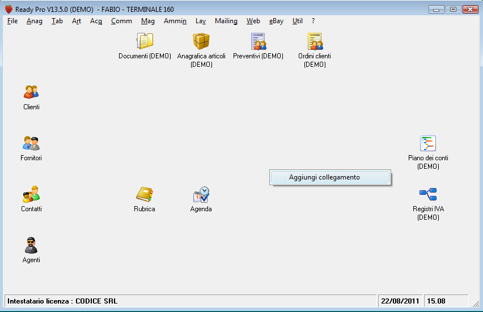
Task: Open the Mailing menu
Action: coord(226,21)
